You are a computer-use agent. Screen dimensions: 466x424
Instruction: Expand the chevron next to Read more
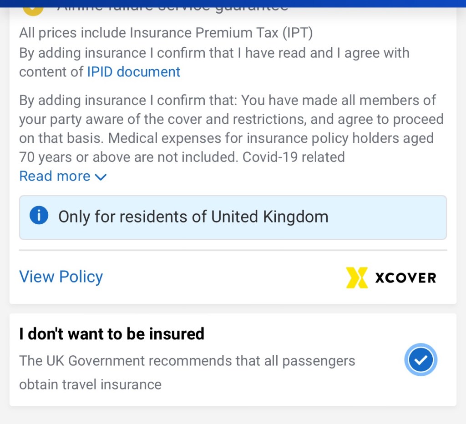pos(101,177)
